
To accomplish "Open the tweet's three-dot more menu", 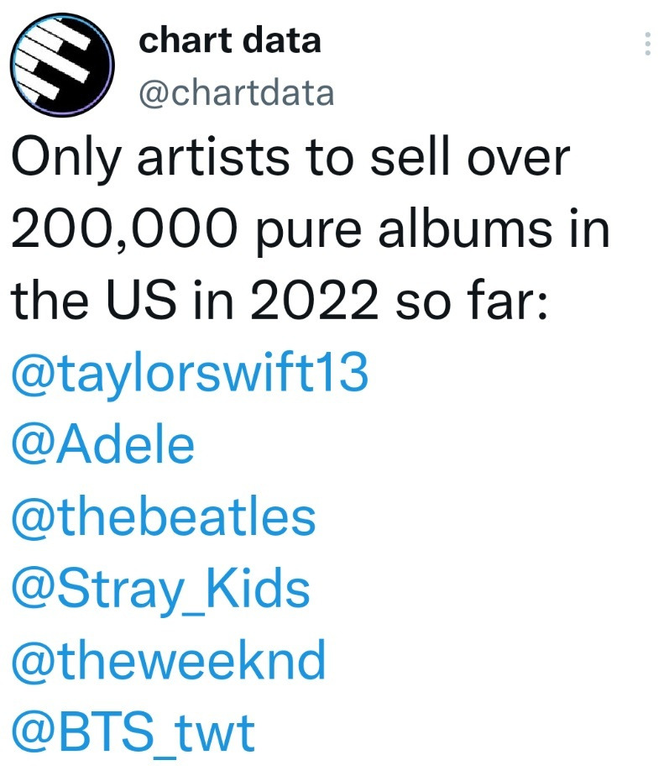I will coord(647,45).
